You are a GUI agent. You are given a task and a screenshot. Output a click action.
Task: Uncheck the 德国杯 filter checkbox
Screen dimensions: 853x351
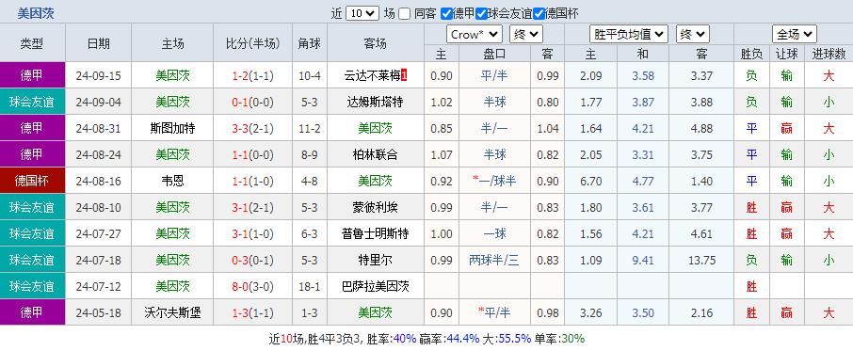tap(539, 13)
